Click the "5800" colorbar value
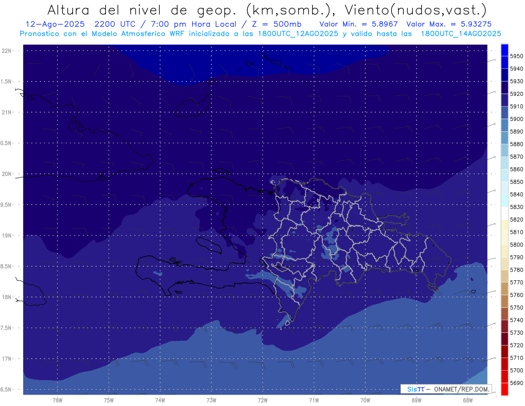The height and width of the screenshot is (406, 525). pos(516,244)
